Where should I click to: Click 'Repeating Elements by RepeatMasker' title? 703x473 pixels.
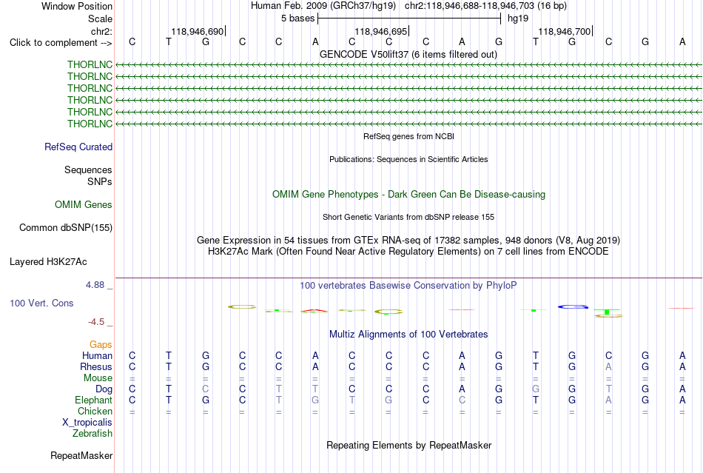pyautogui.click(x=409, y=446)
